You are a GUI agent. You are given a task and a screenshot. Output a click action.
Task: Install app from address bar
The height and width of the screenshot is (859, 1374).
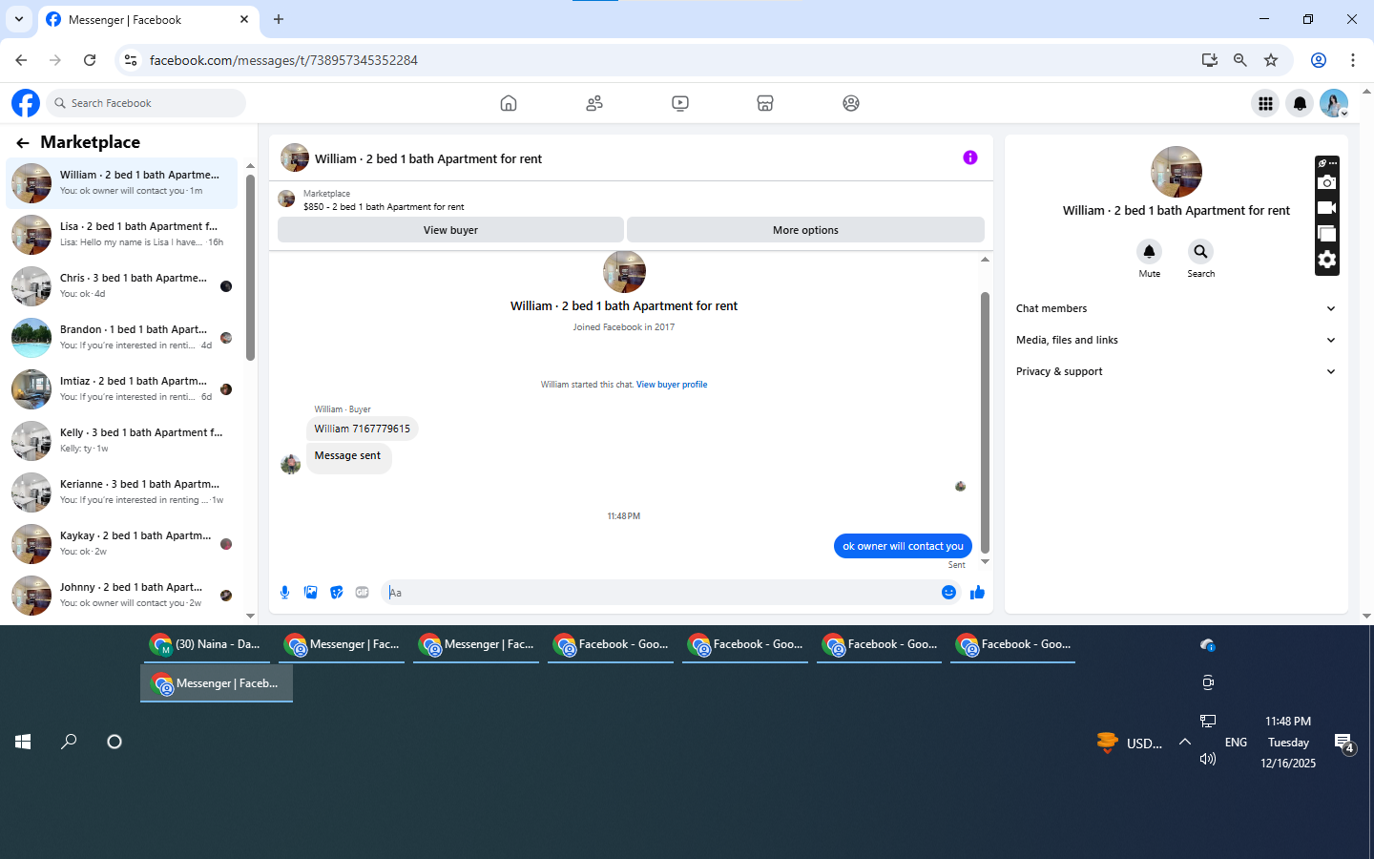[x=1210, y=60]
